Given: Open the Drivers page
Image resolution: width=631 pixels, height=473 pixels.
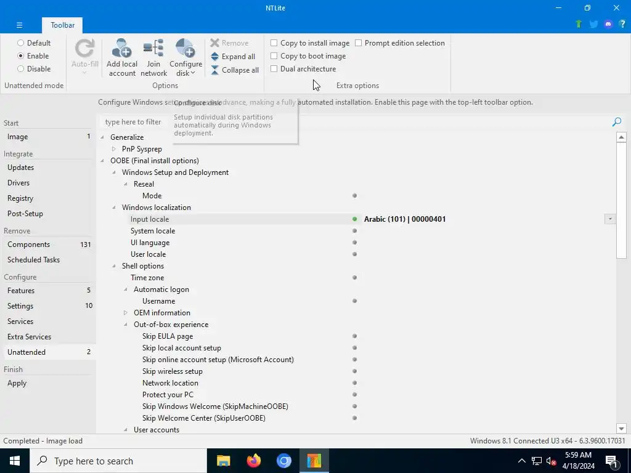Looking at the screenshot, I should point(48,182).
